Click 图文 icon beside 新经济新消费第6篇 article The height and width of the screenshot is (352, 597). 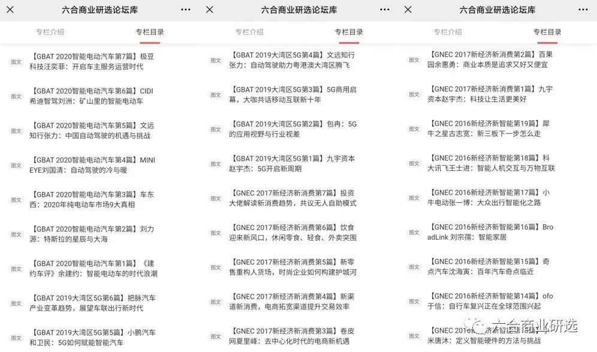click(216, 233)
